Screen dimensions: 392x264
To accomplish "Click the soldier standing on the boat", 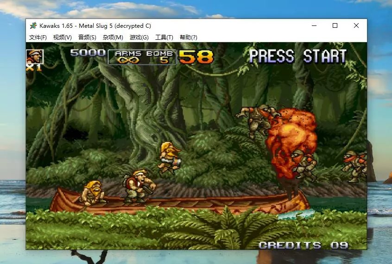I will coord(139,186).
